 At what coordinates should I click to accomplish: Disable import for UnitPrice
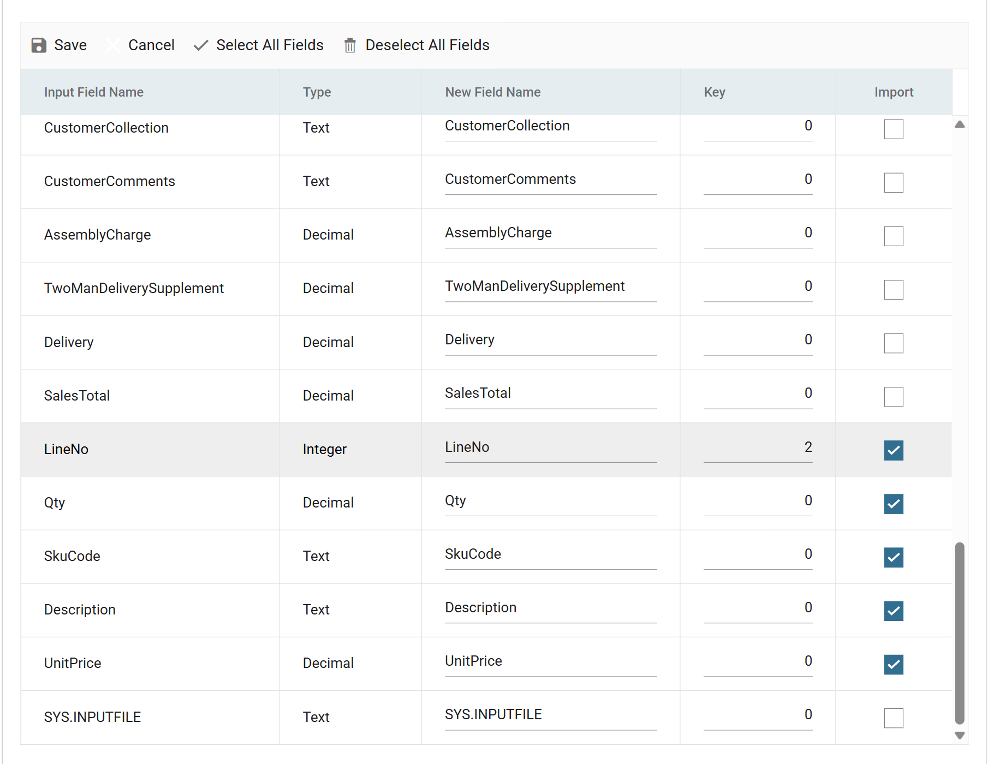(894, 664)
